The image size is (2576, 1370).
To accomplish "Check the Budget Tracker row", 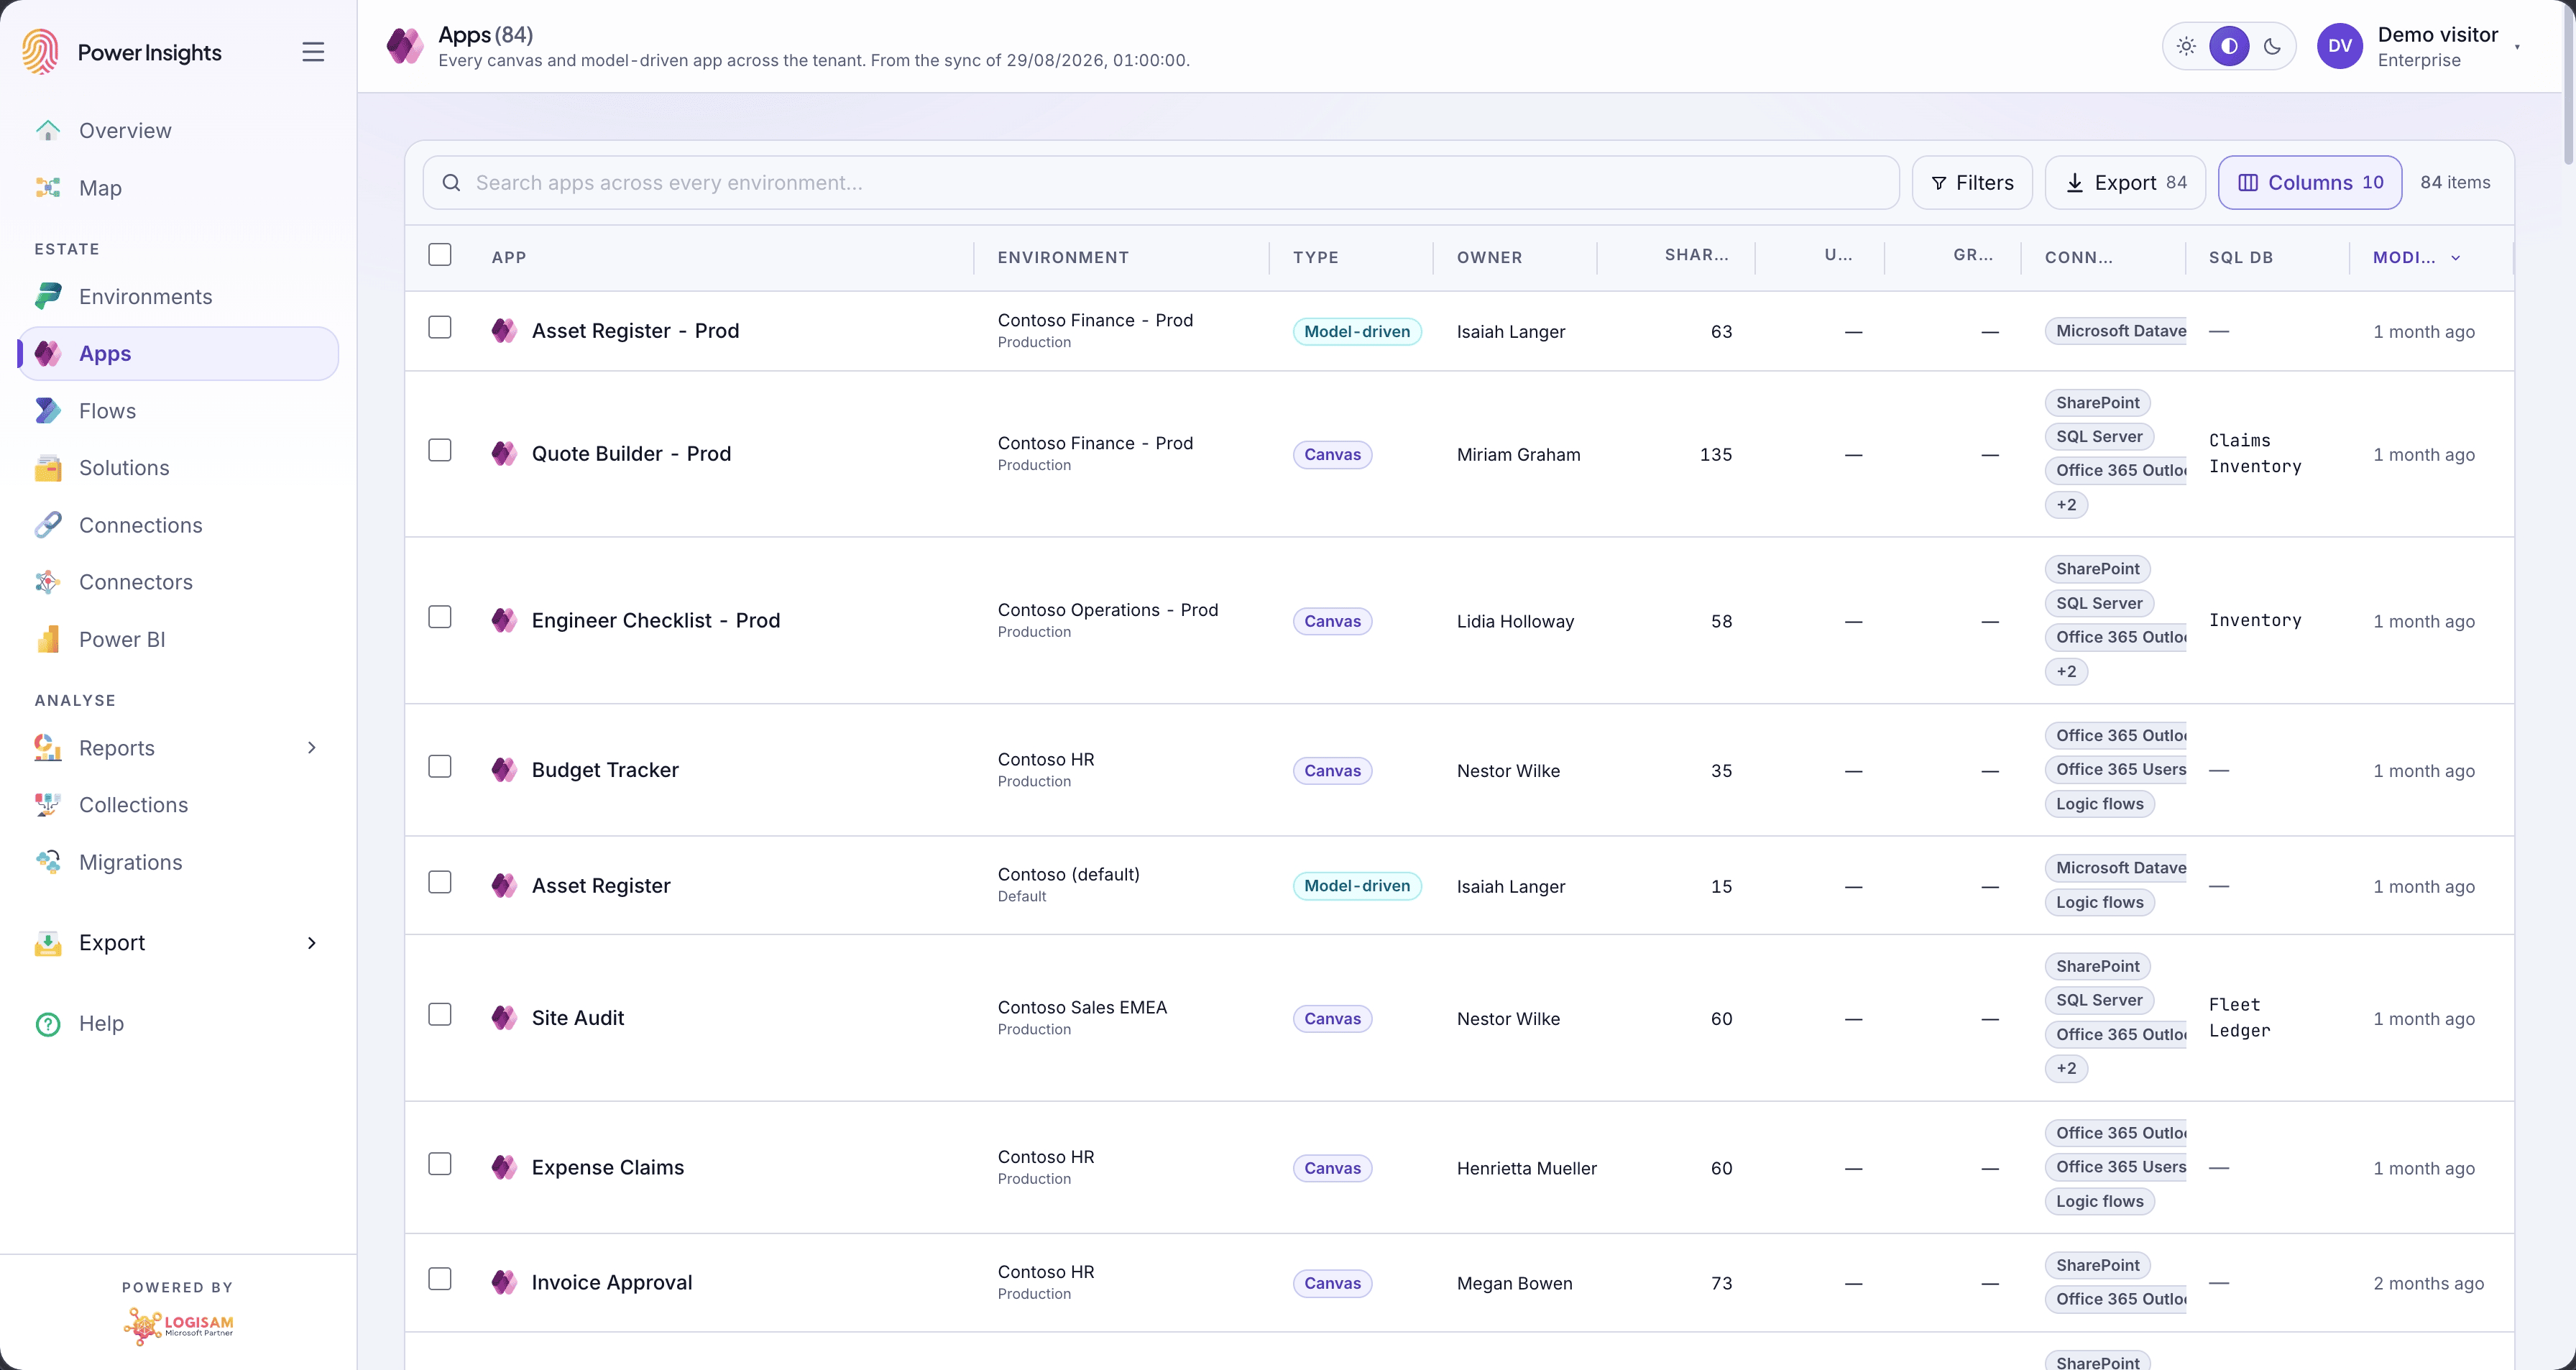I will coord(440,767).
